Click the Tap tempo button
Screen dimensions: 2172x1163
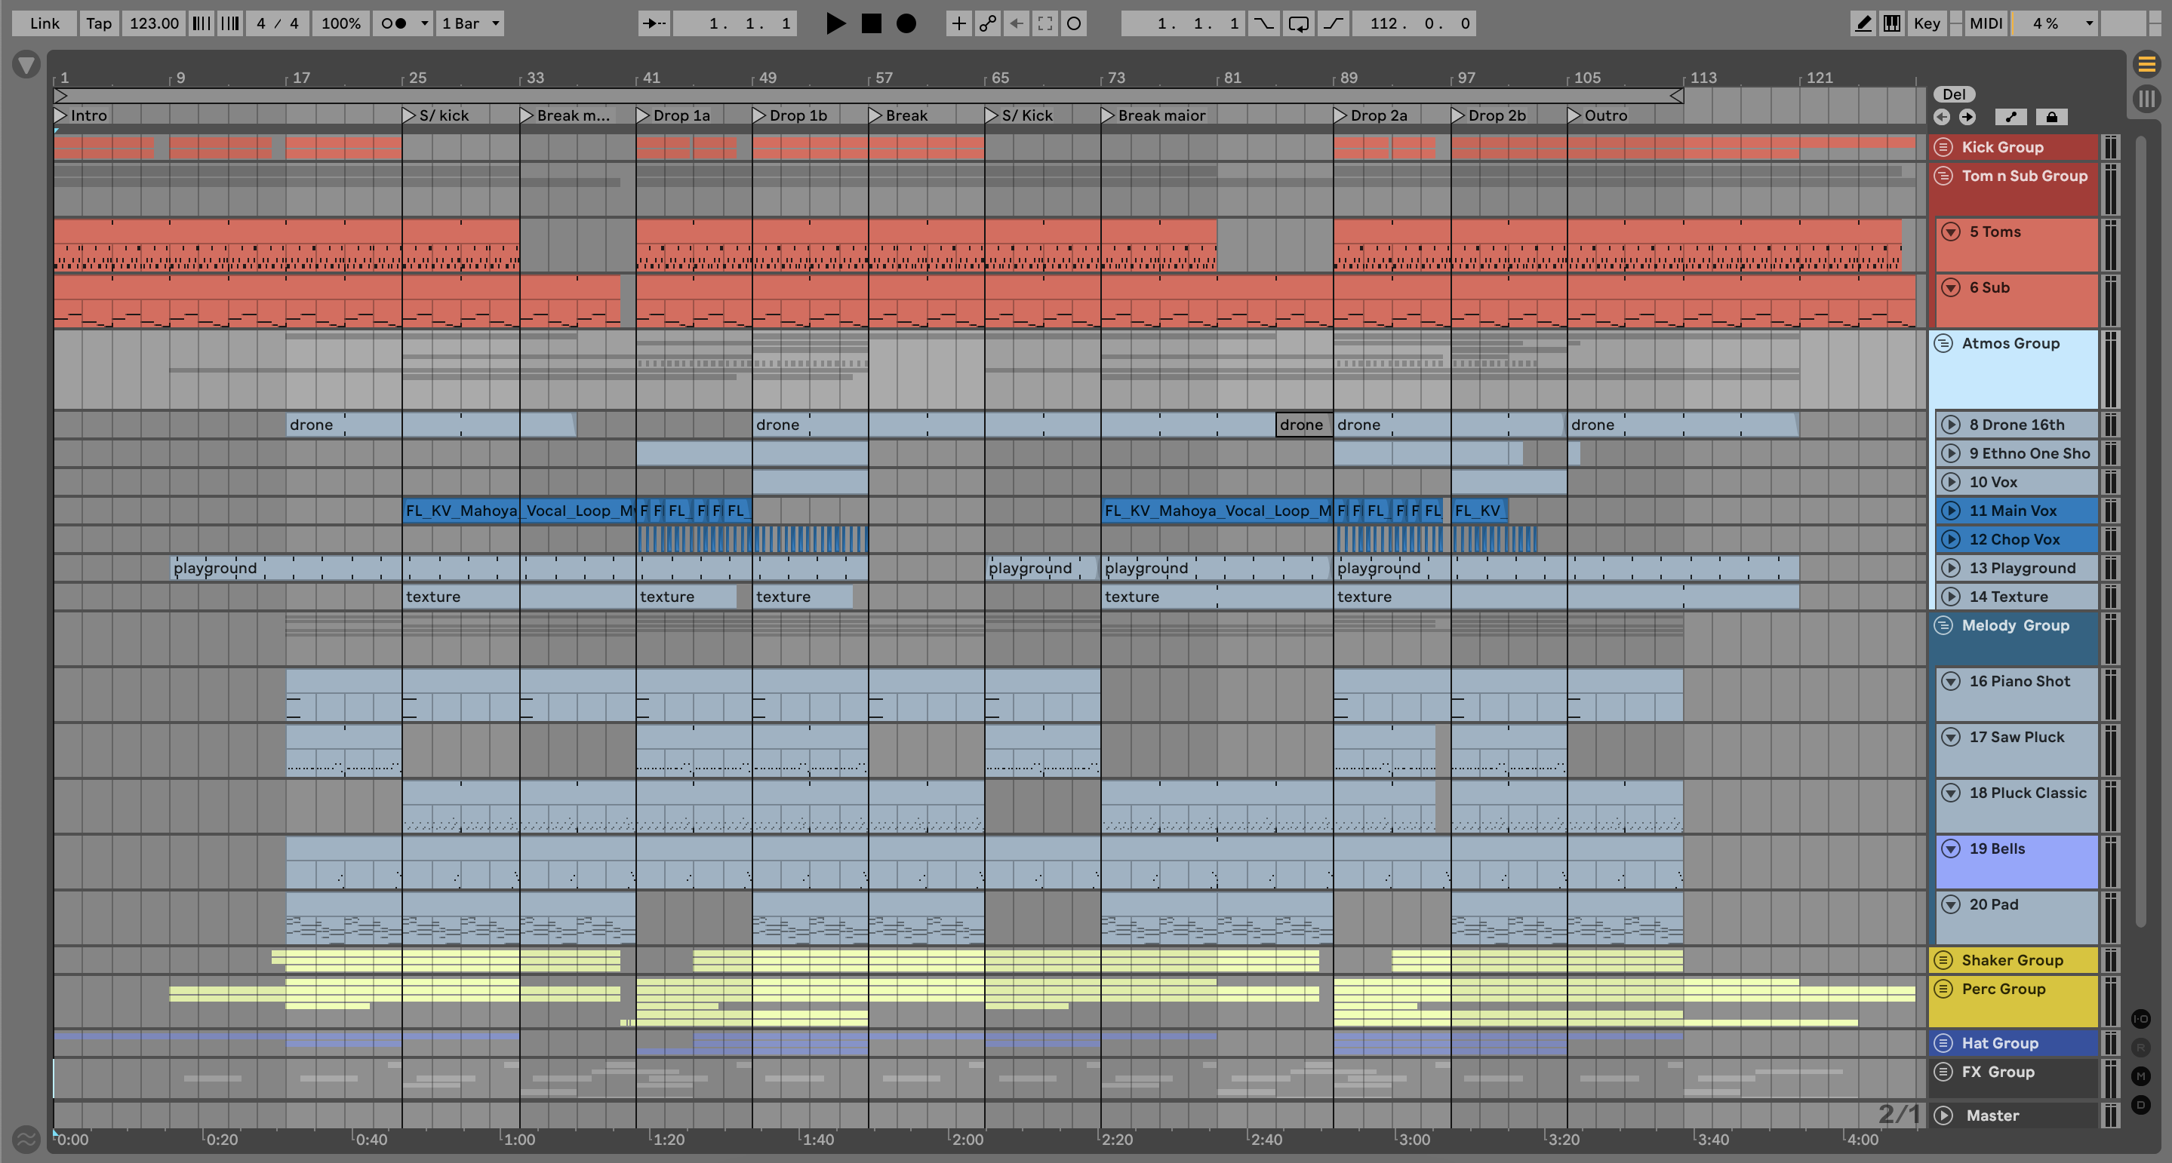(99, 23)
